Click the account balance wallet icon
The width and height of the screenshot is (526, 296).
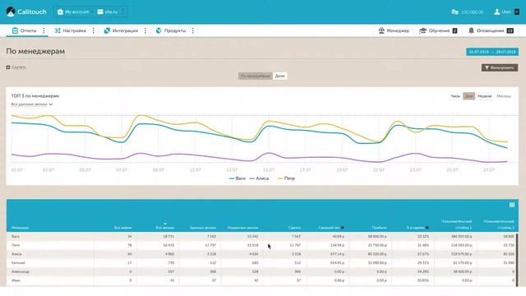(x=454, y=12)
